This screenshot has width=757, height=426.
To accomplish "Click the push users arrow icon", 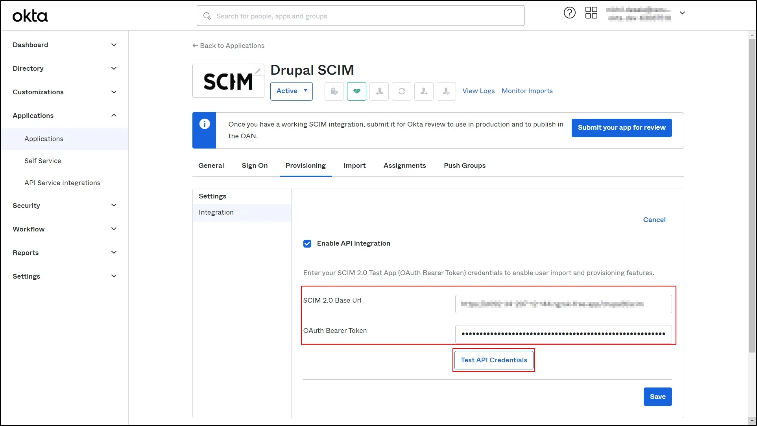I will pos(424,91).
